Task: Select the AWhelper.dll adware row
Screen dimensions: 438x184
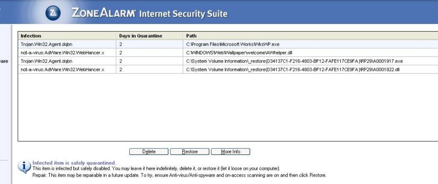Action: coord(228,53)
